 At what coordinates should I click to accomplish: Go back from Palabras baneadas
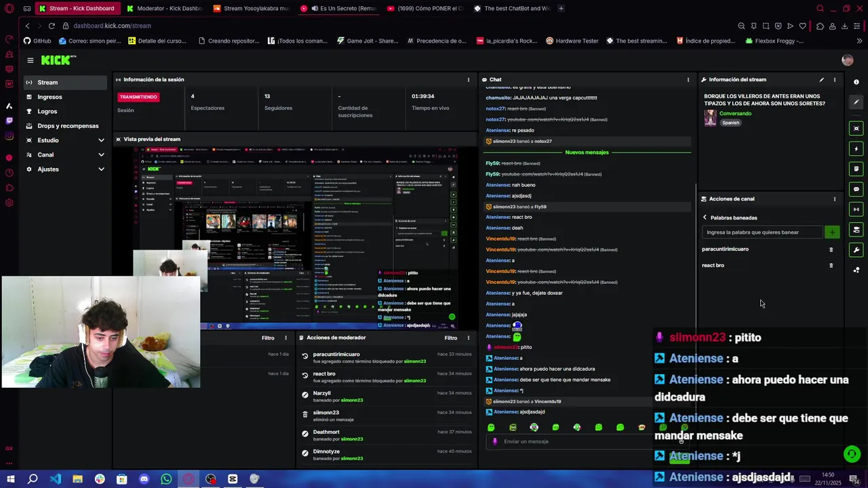[x=705, y=218]
